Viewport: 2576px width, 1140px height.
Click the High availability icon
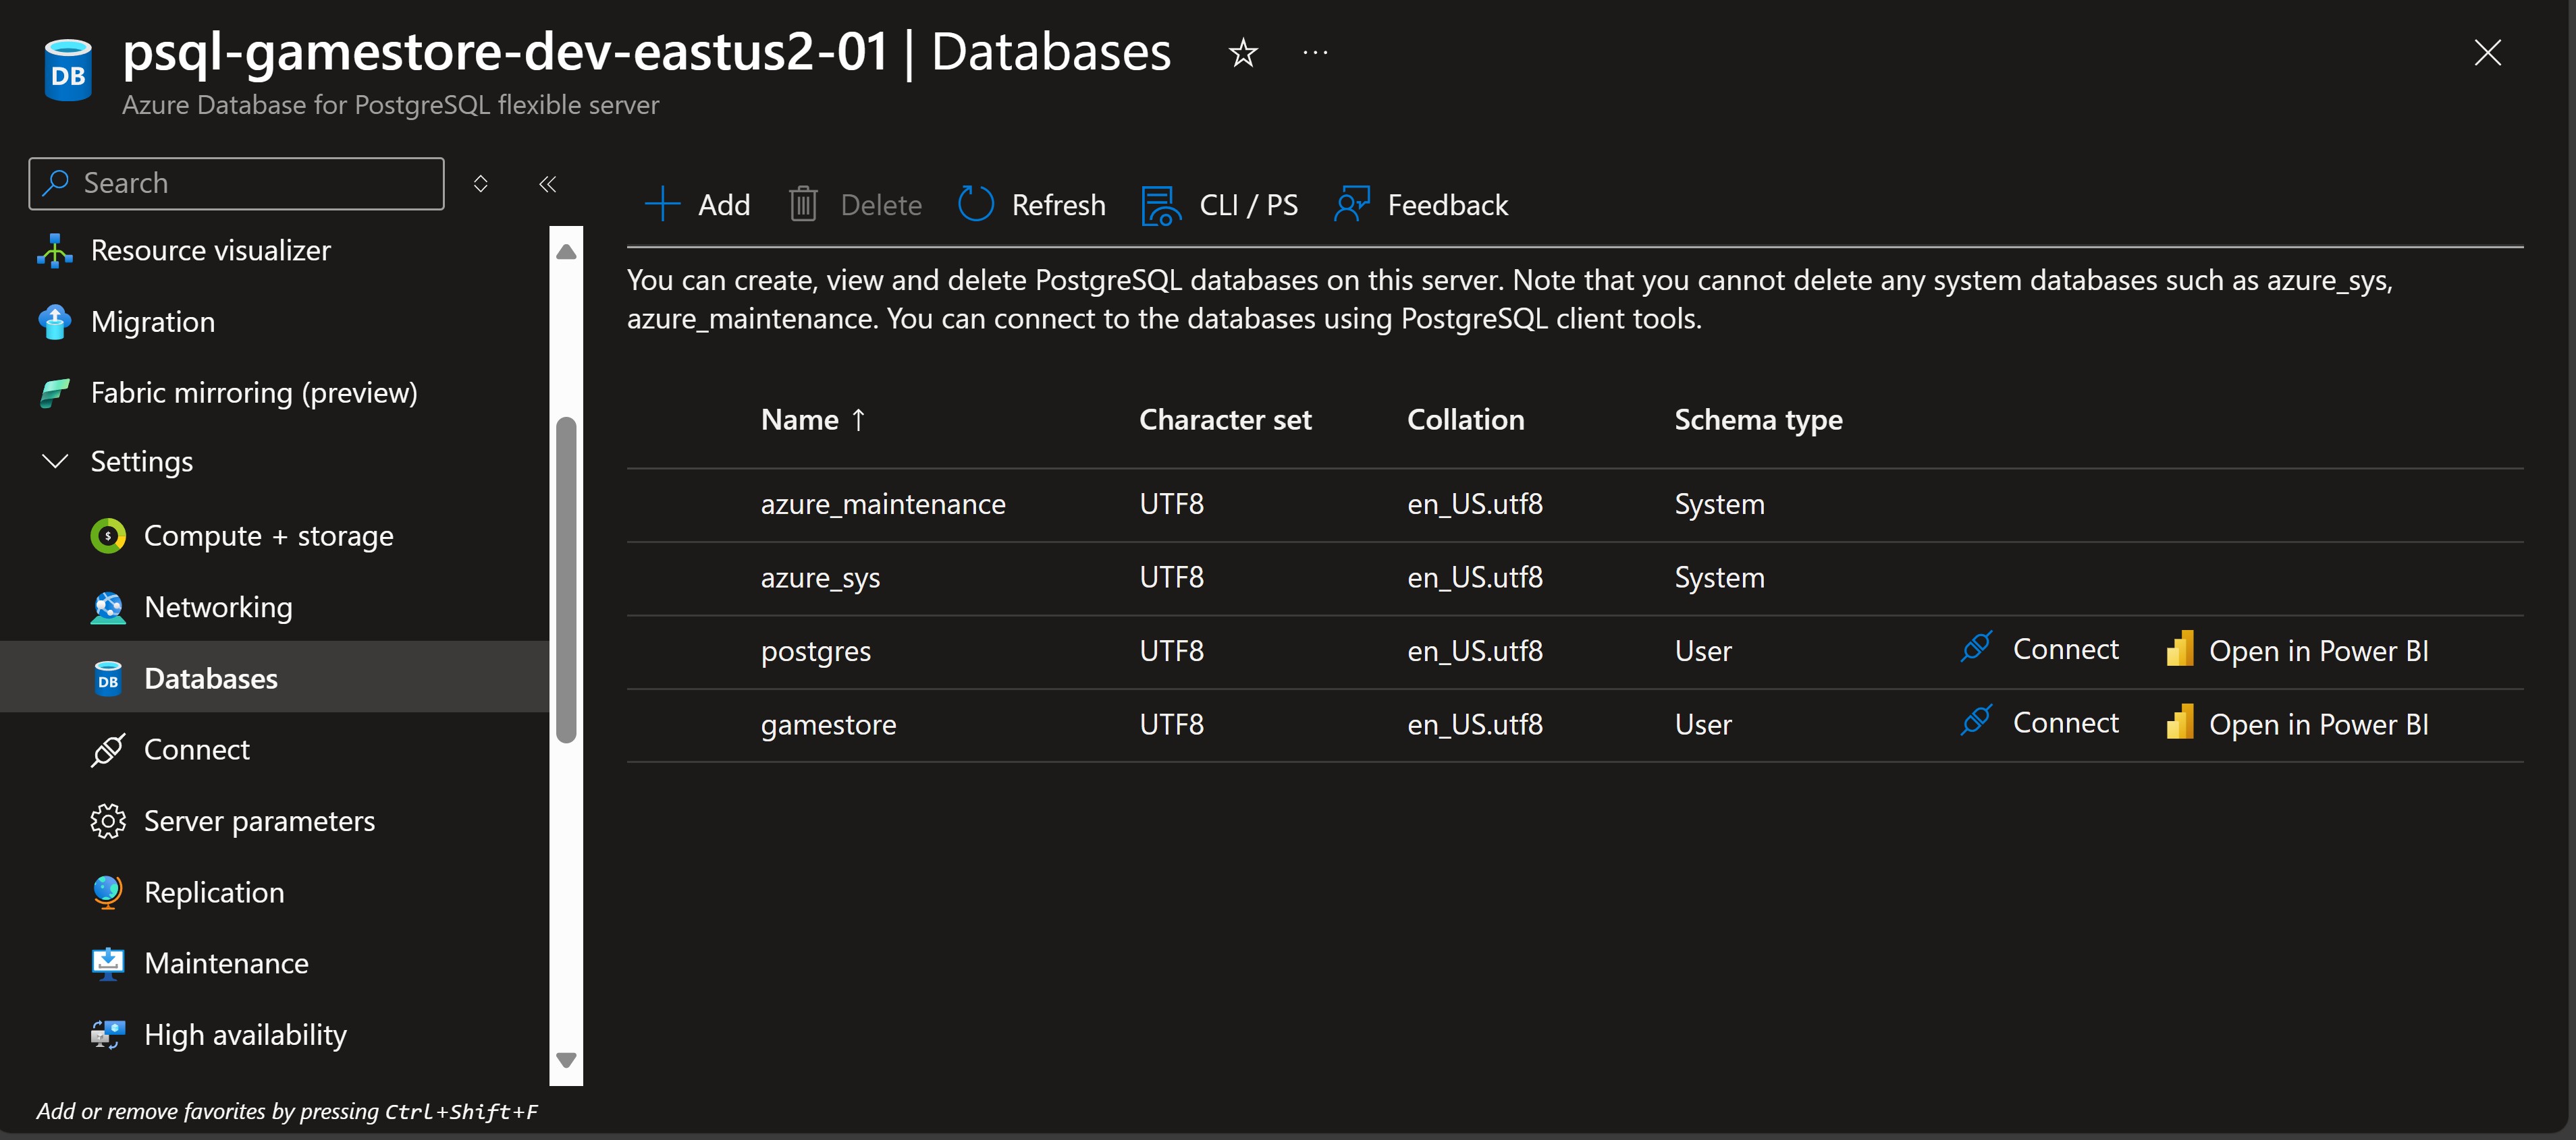click(x=108, y=1034)
